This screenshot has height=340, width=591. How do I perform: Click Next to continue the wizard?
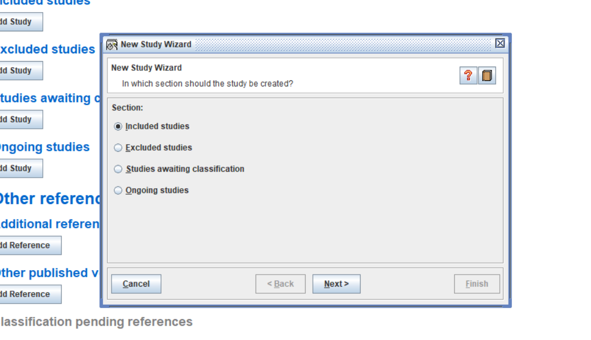(336, 284)
